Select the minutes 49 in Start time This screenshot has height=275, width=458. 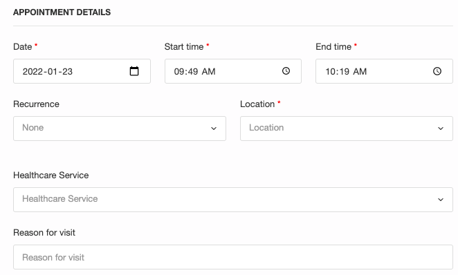[x=192, y=71]
